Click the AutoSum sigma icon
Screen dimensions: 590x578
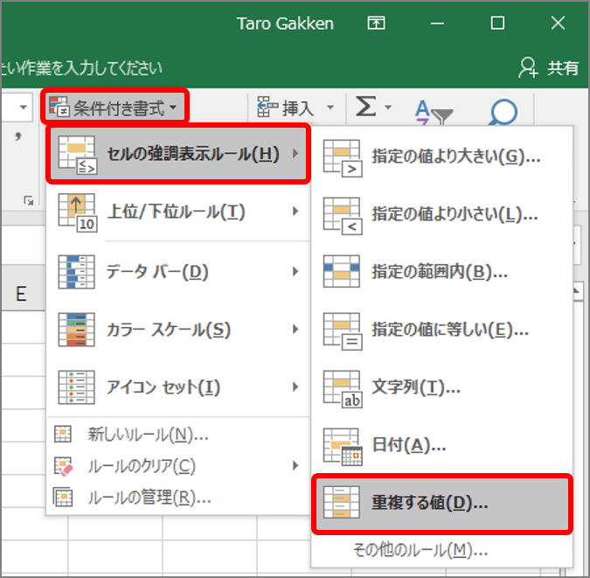coord(365,106)
